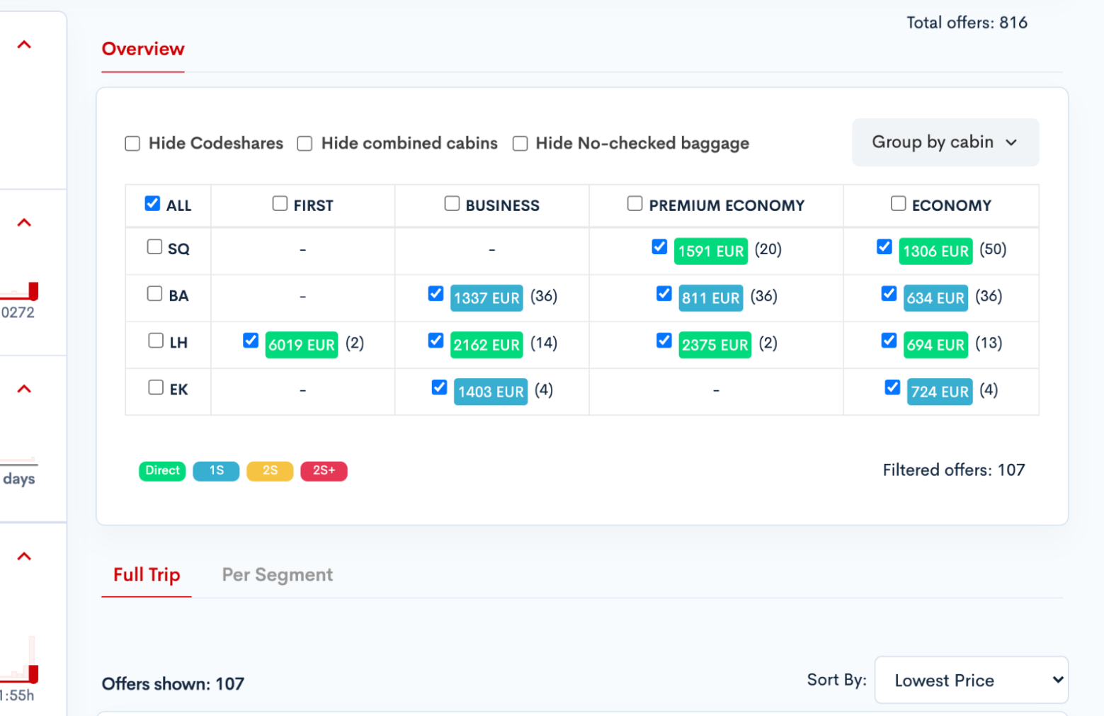This screenshot has width=1104, height=716.
Task: Uncheck LH first 6019 EUR checkbox
Action: [250, 340]
